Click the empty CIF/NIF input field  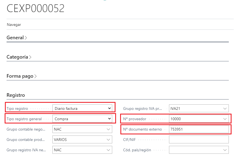tap(199, 140)
